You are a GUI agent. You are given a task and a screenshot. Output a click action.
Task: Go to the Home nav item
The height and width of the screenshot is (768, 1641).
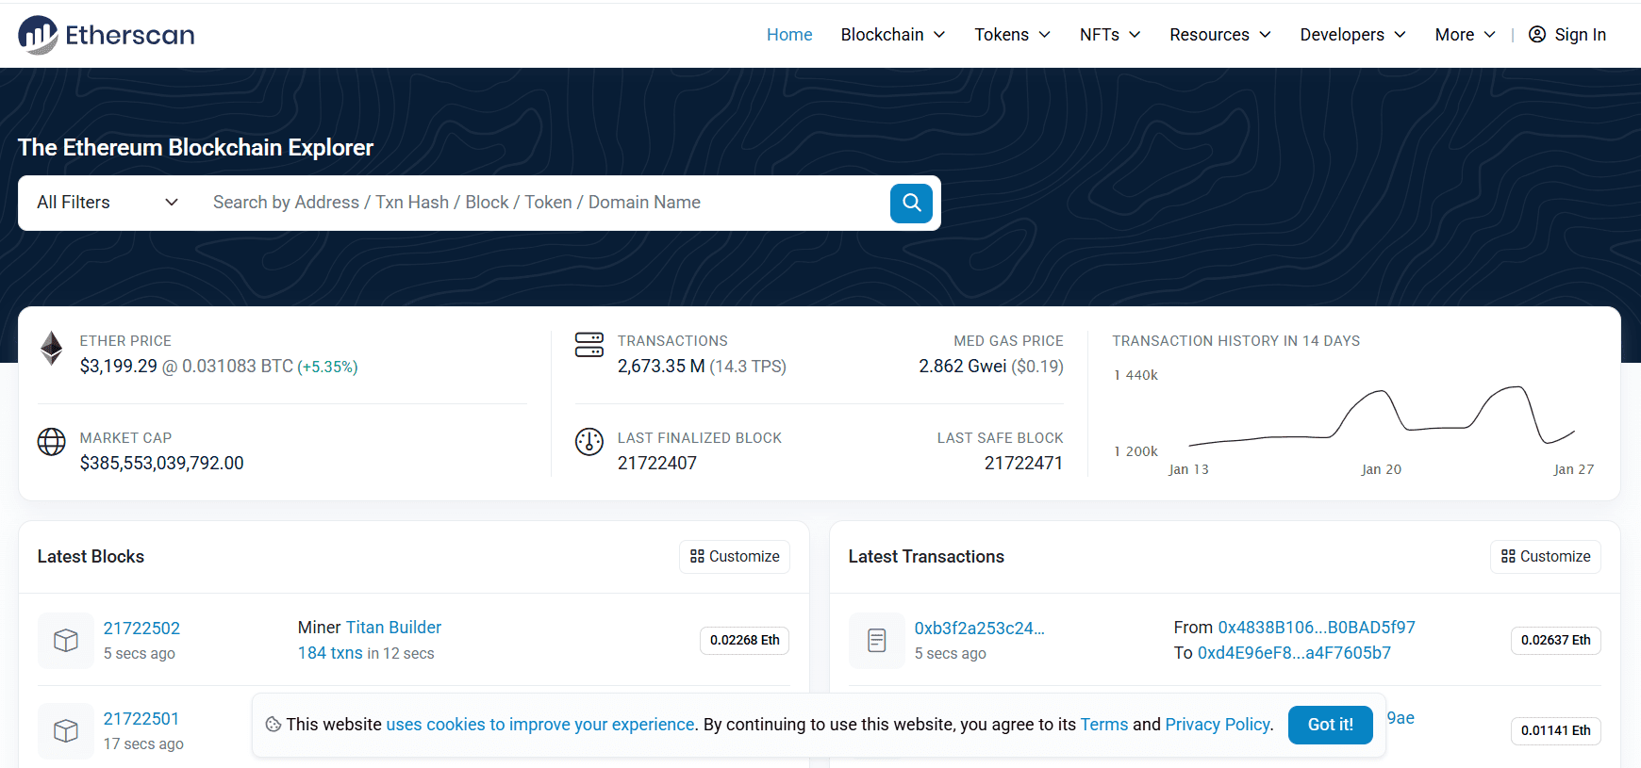(x=789, y=35)
